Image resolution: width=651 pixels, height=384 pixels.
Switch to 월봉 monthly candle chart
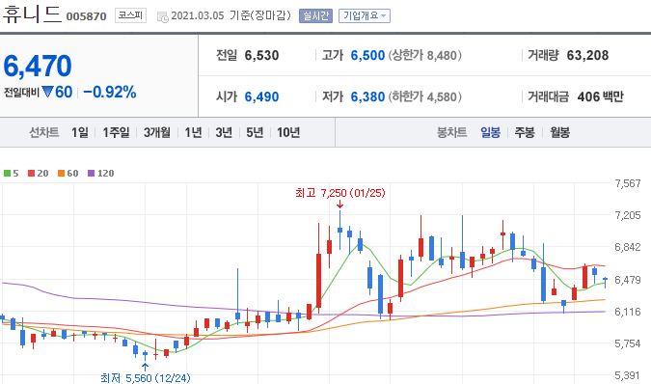pyautogui.click(x=559, y=132)
